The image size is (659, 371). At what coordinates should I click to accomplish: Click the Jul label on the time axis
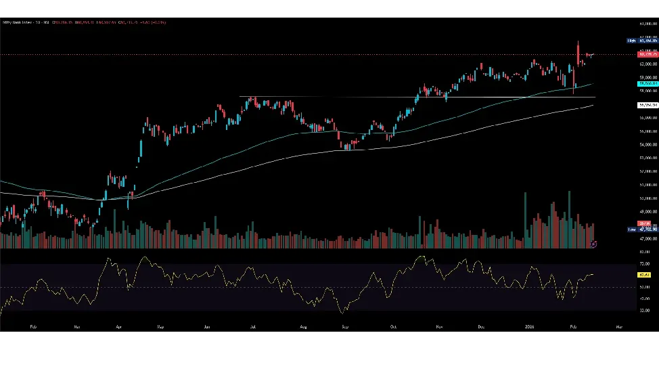[252, 326]
